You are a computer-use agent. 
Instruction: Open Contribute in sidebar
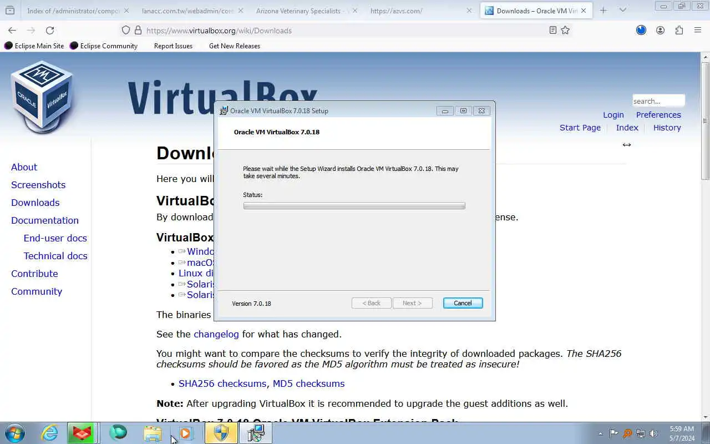[x=34, y=274]
